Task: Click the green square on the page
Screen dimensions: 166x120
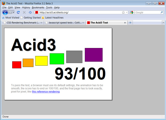Action: (57, 59)
